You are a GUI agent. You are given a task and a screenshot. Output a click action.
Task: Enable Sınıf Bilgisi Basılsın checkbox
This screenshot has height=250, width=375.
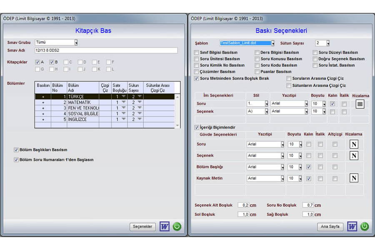coord(197,53)
